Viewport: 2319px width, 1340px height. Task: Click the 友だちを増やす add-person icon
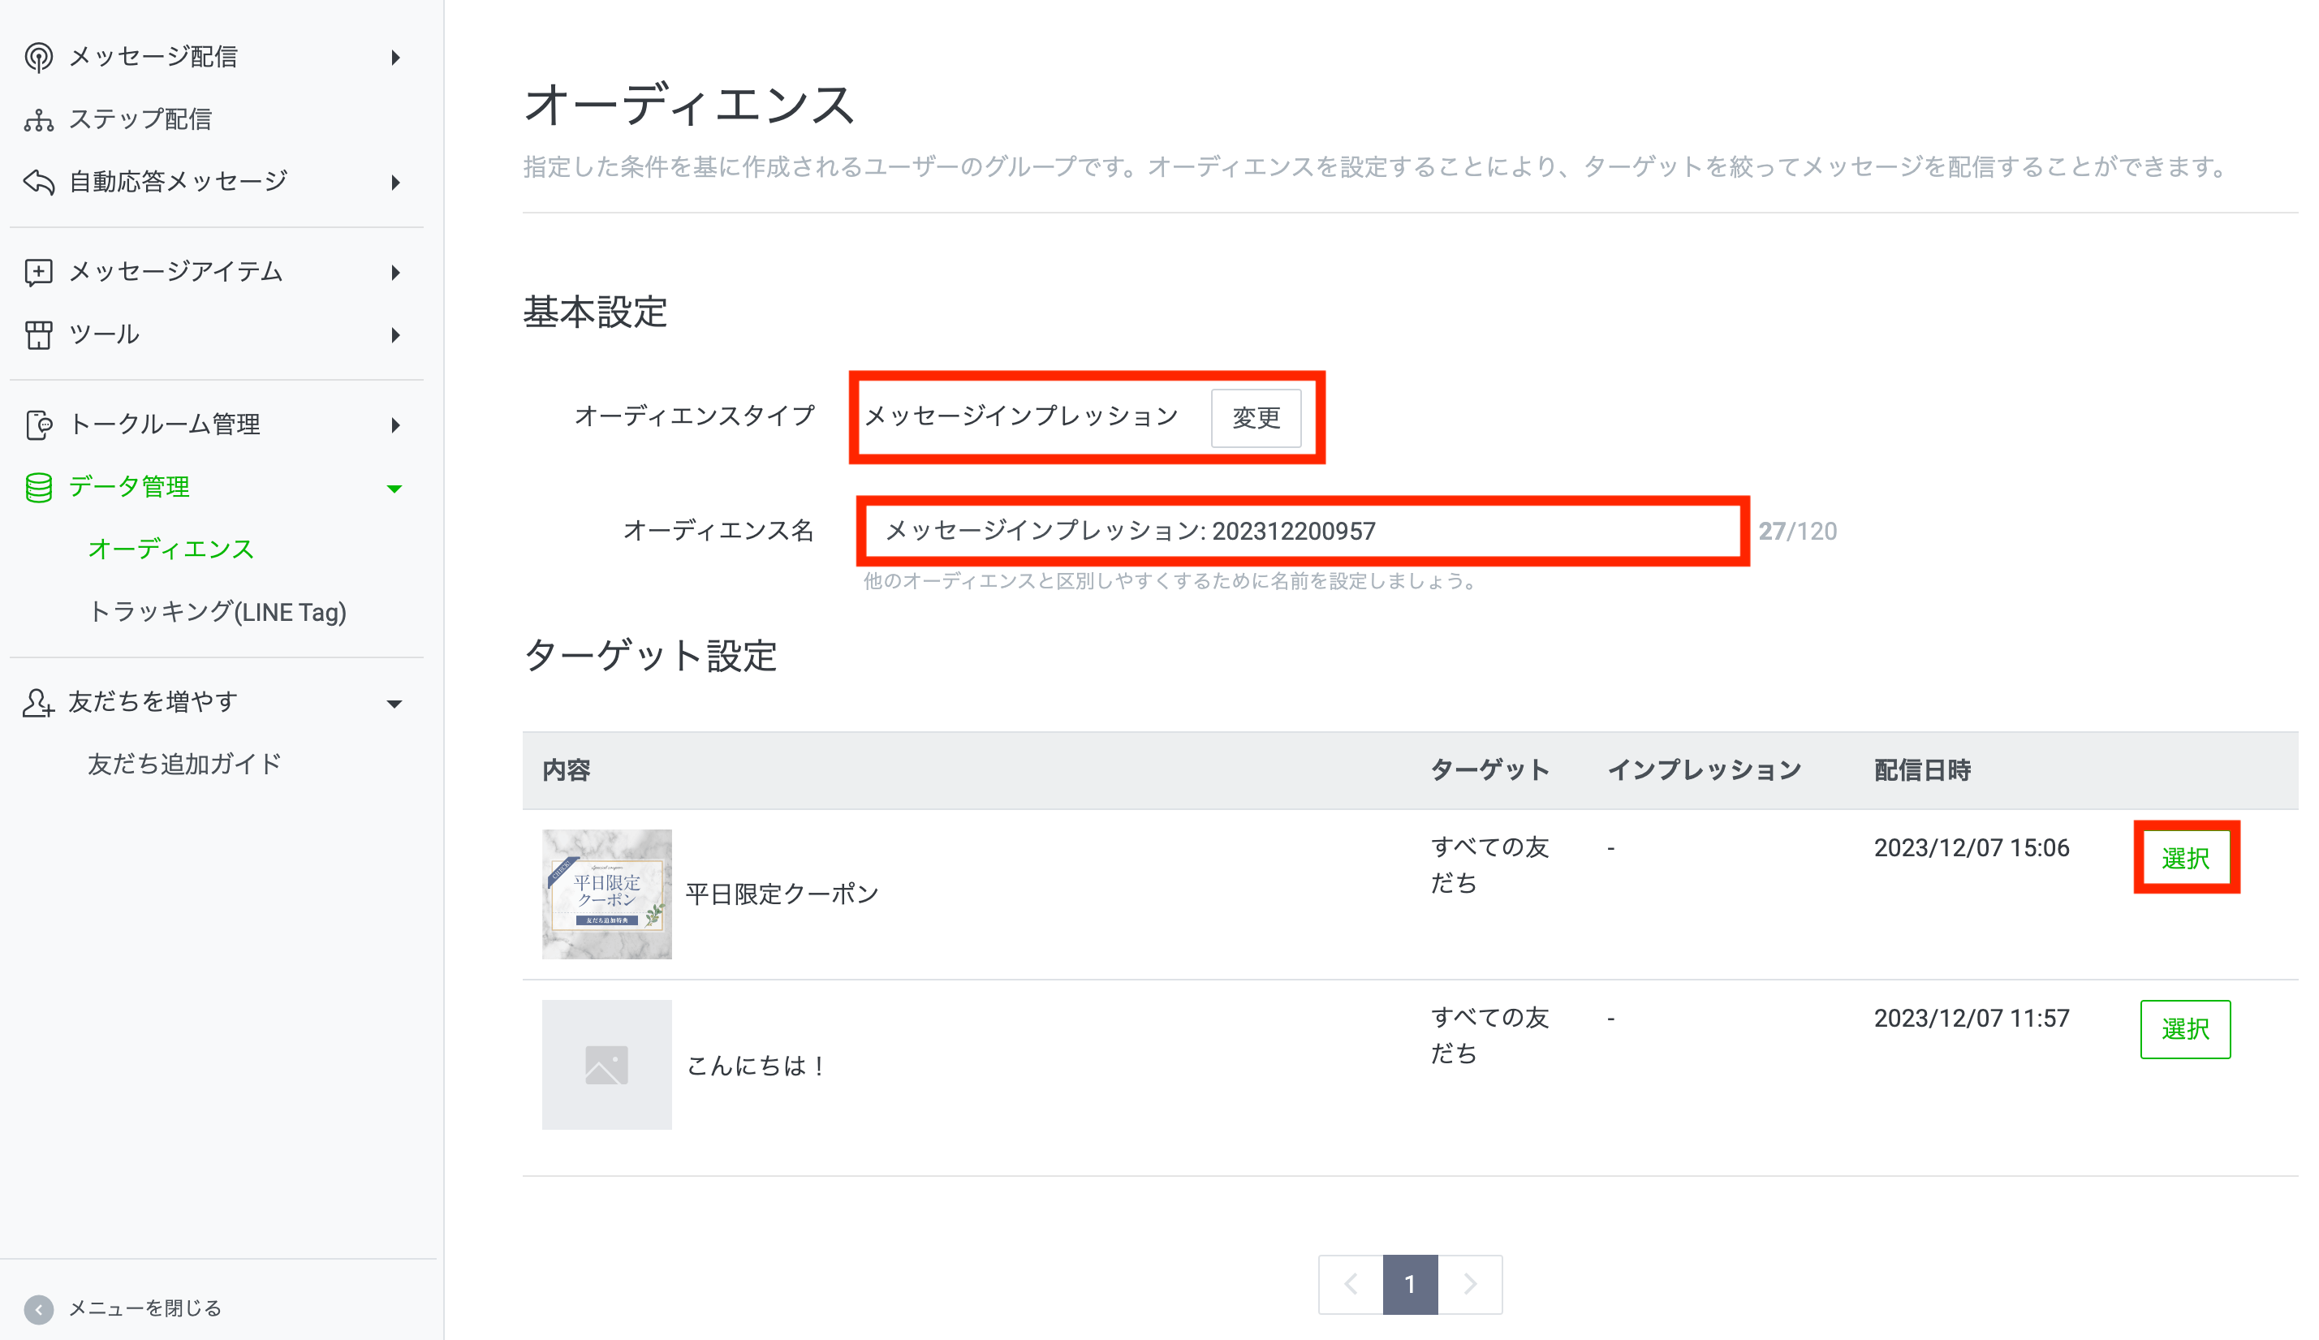pos(37,702)
